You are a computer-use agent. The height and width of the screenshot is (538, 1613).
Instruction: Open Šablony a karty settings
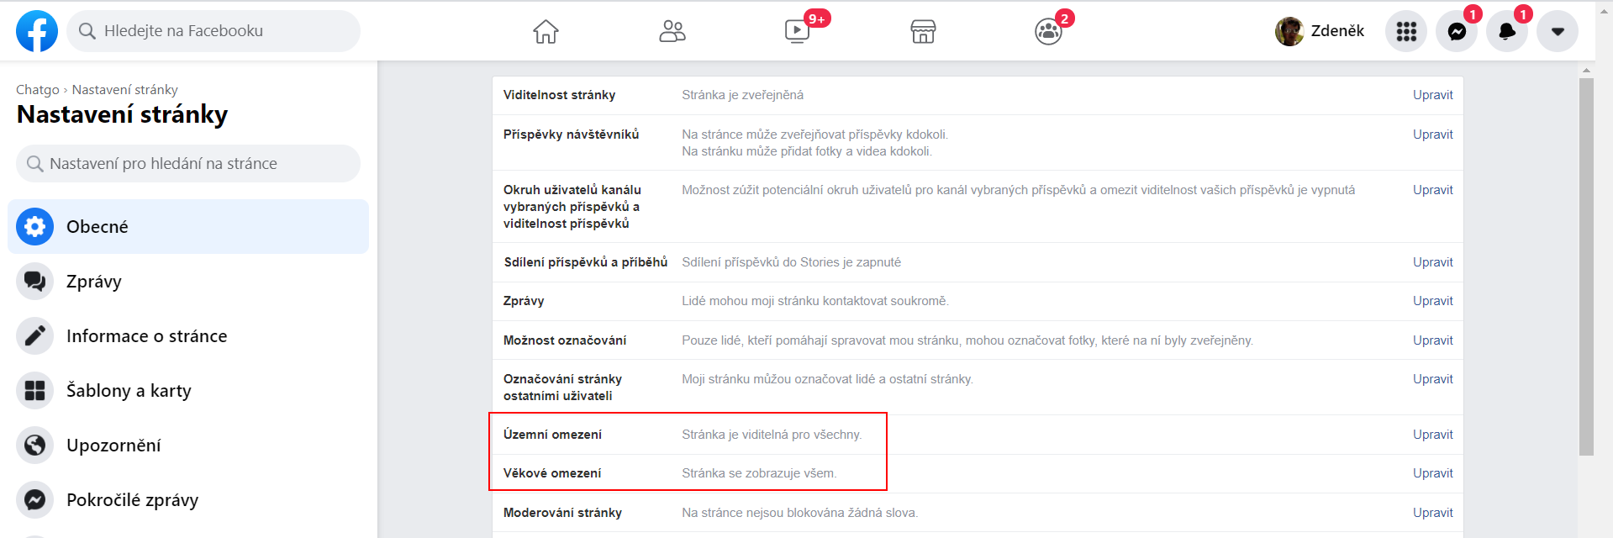pos(188,391)
